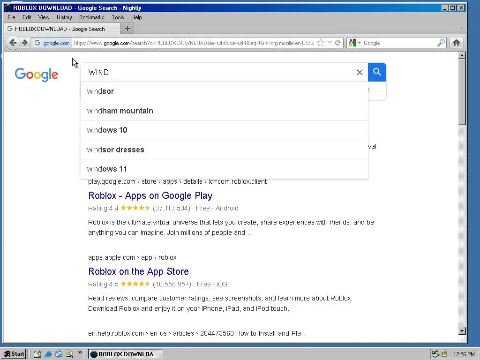Open the Edit menu
The height and width of the screenshot is (360, 480).
click(27, 17)
